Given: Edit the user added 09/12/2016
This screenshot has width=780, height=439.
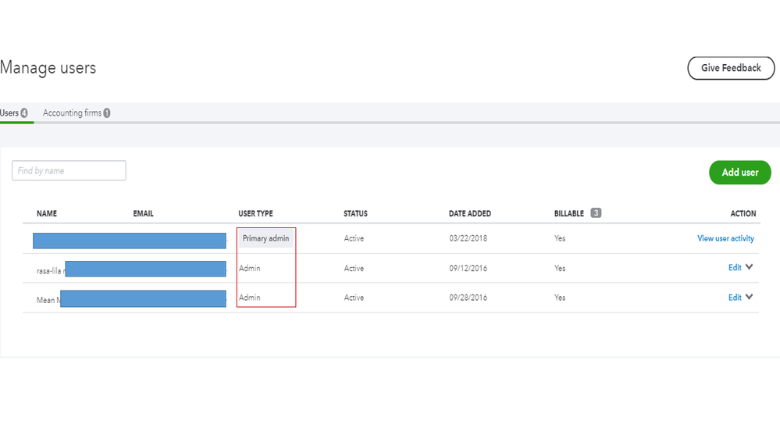Looking at the screenshot, I should 735,268.
